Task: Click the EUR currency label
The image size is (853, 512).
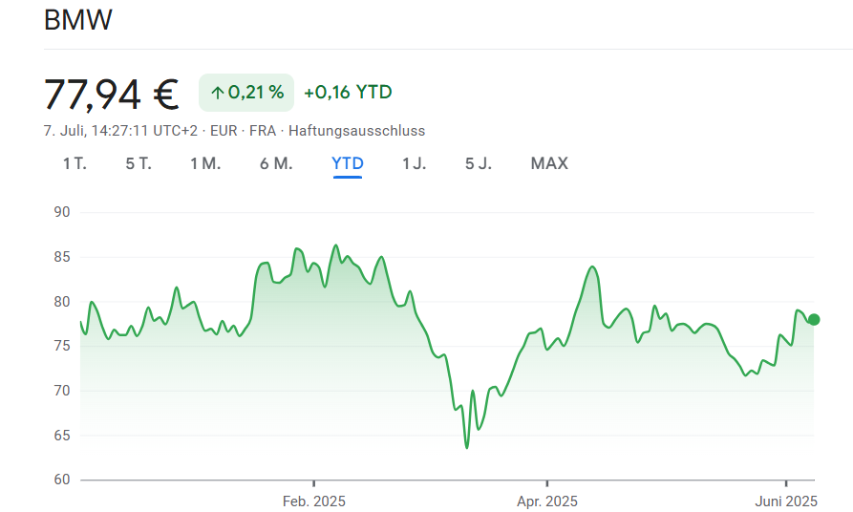Action: 224,131
